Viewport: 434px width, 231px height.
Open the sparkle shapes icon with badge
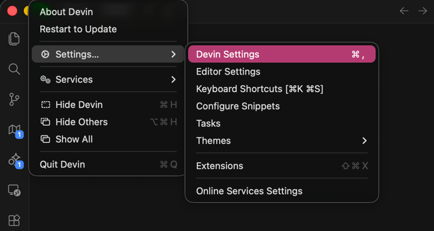(15, 160)
